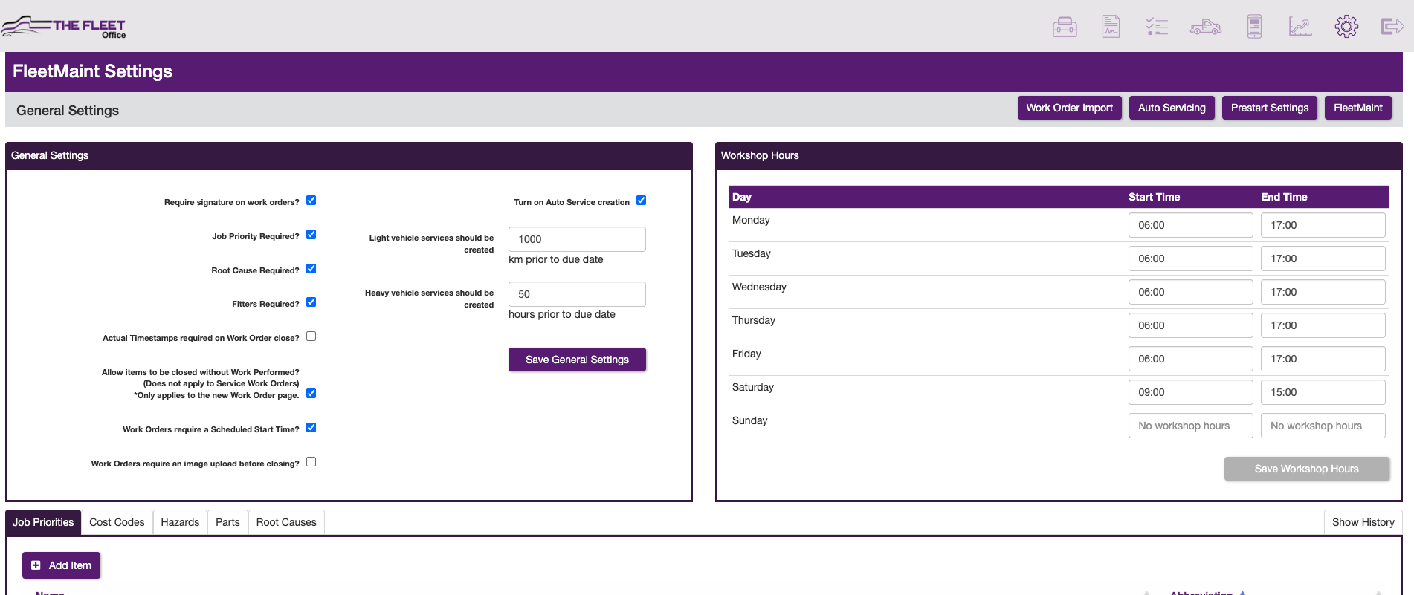The height and width of the screenshot is (595, 1414).
Task: Select the Hazards tab
Action: [x=180, y=522]
